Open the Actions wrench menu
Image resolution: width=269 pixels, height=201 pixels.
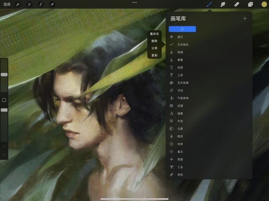click(x=18, y=4)
